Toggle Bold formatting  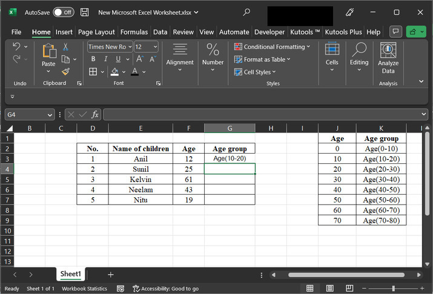93,59
